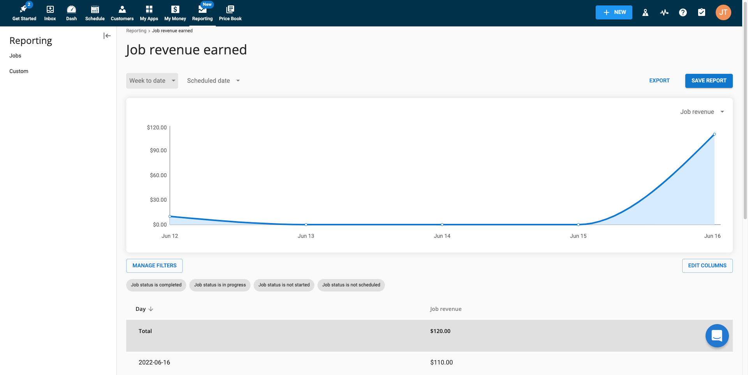748x375 pixels.
Task: Click the Jun 16 data point on chart
Action: click(x=714, y=134)
